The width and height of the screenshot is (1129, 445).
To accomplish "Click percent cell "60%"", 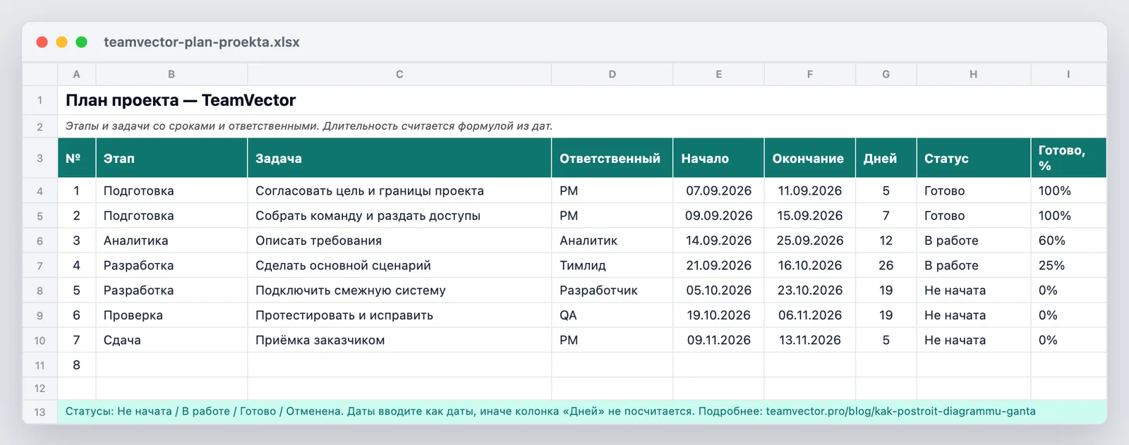I will pyautogui.click(x=1068, y=240).
